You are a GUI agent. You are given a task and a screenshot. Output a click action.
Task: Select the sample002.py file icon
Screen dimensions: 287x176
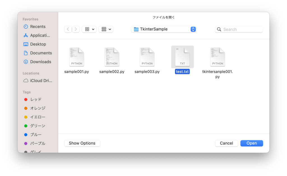pyautogui.click(x=112, y=57)
